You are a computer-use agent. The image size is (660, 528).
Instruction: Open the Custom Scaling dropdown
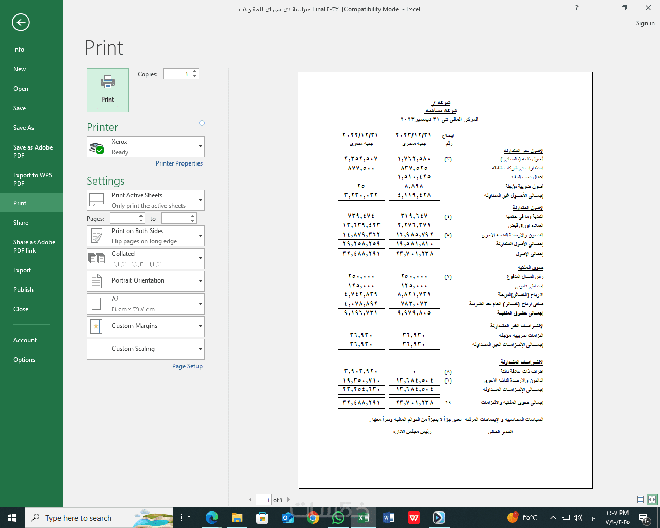145,349
